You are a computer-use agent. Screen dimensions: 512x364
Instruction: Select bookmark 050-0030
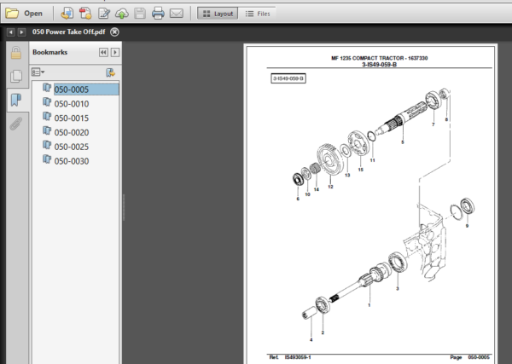tap(72, 161)
